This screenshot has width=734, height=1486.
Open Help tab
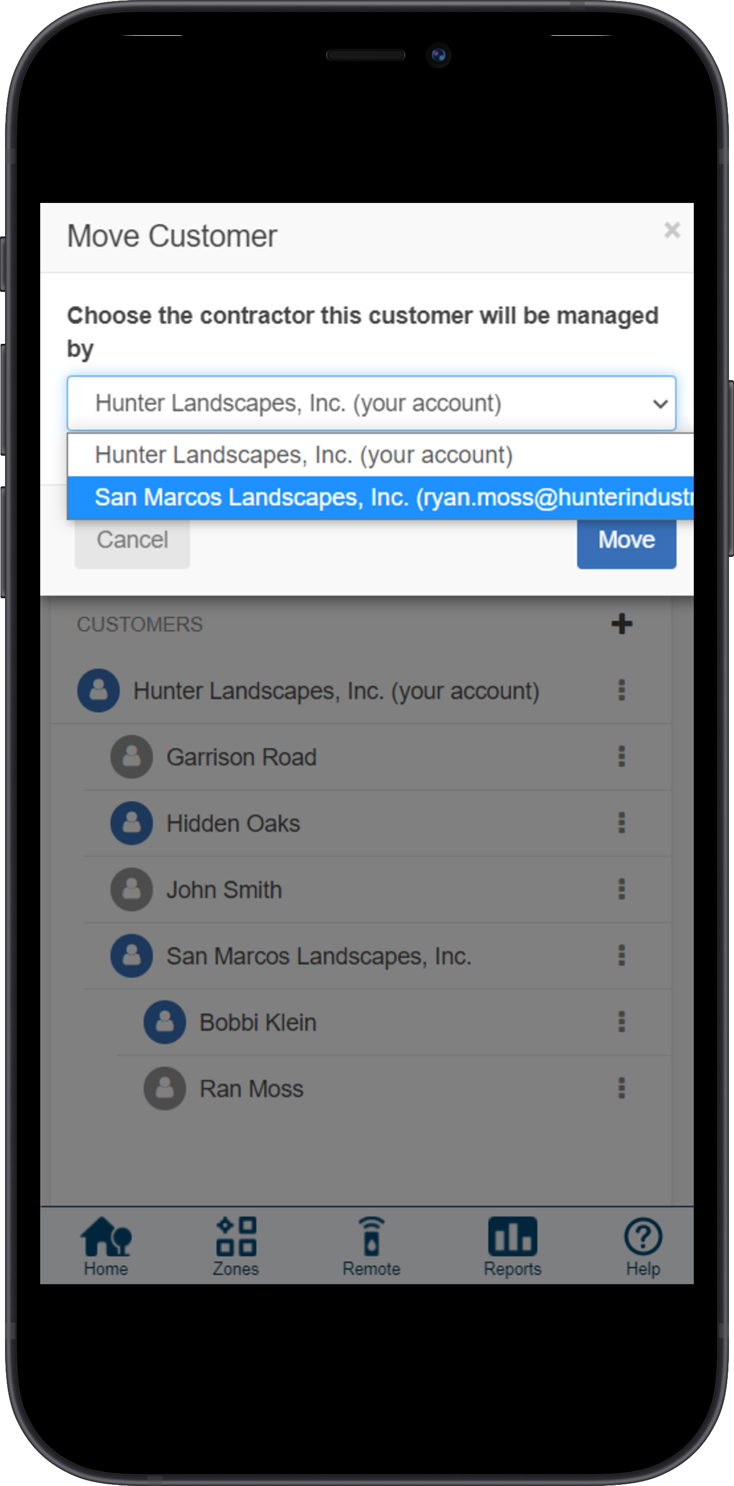(643, 1246)
